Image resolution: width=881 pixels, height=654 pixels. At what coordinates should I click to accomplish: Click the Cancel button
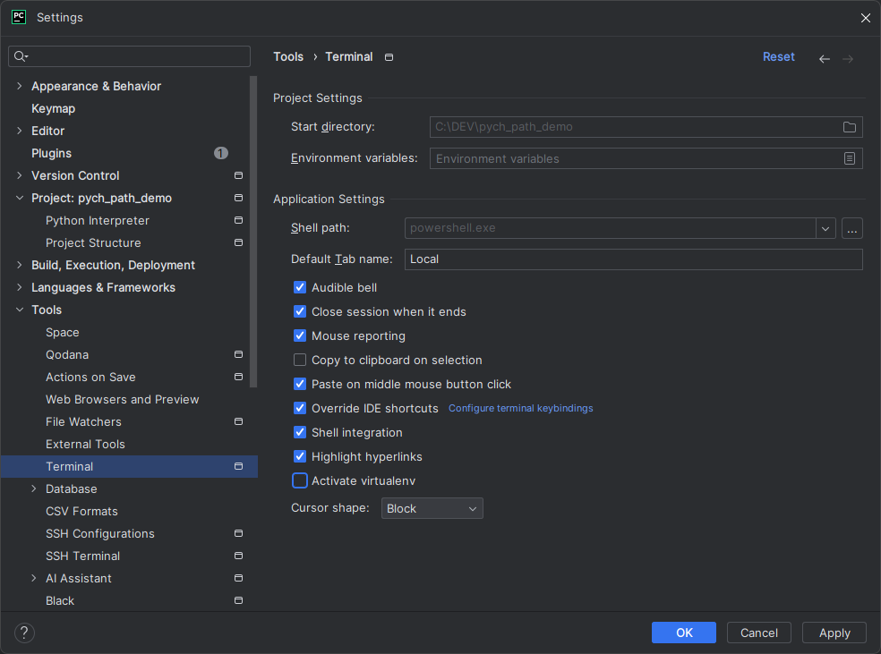pyautogui.click(x=759, y=633)
